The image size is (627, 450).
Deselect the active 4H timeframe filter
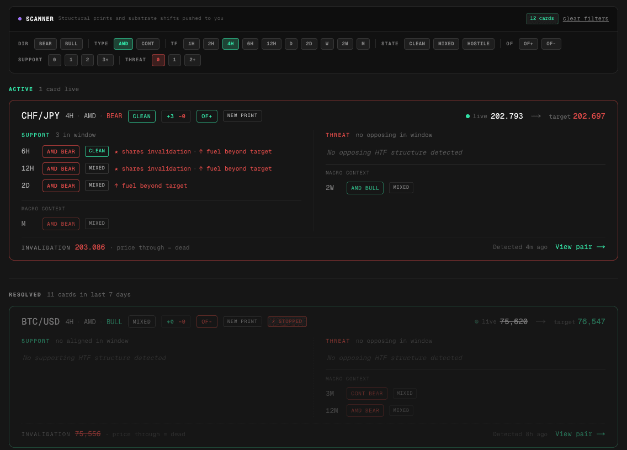230,44
